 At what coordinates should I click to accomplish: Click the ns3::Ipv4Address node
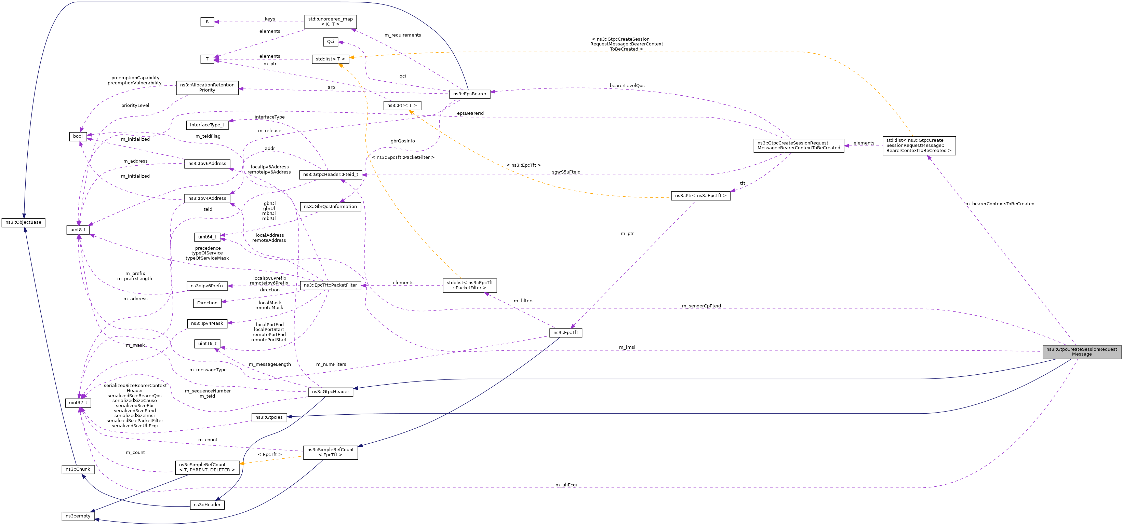coord(207,198)
